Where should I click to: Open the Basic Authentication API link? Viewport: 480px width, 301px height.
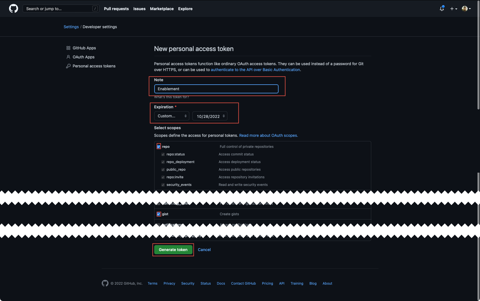(x=255, y=70)
